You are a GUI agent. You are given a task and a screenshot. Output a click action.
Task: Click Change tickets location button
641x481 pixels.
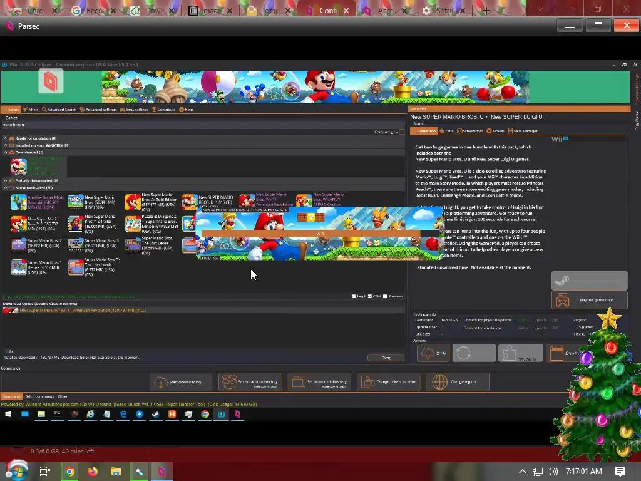388,382
